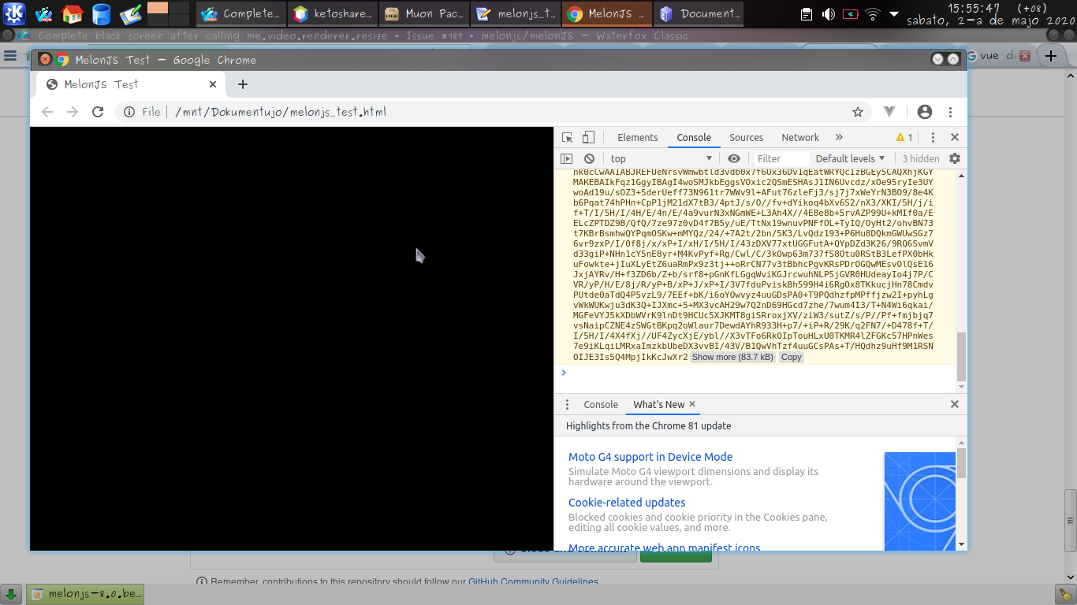The width and height of the screenshot is (1077, 605).
Task: Select the Inspect element tool in DevTools
Action: point(566,136)
